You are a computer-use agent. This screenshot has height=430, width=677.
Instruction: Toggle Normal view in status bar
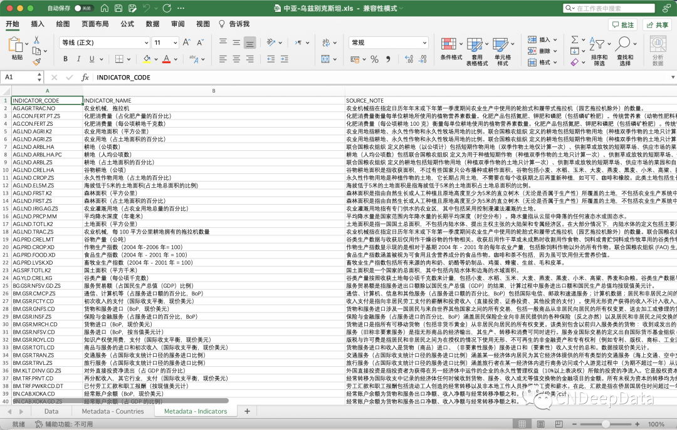(x=522, y=424)
